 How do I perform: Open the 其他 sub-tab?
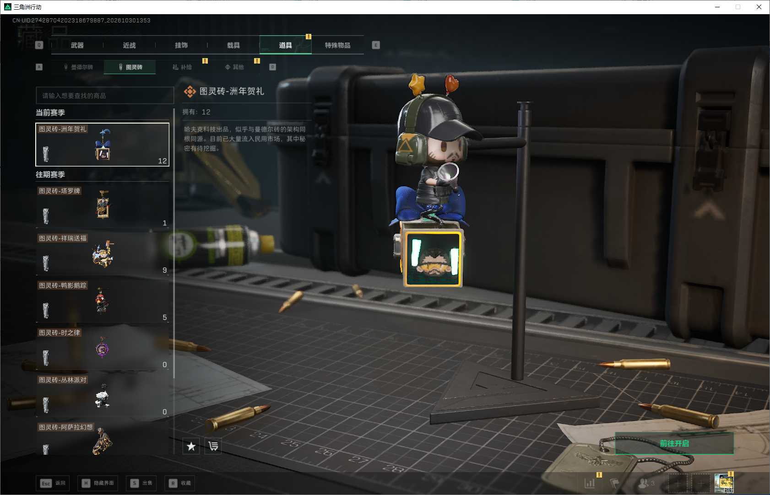tap(234, 67)
